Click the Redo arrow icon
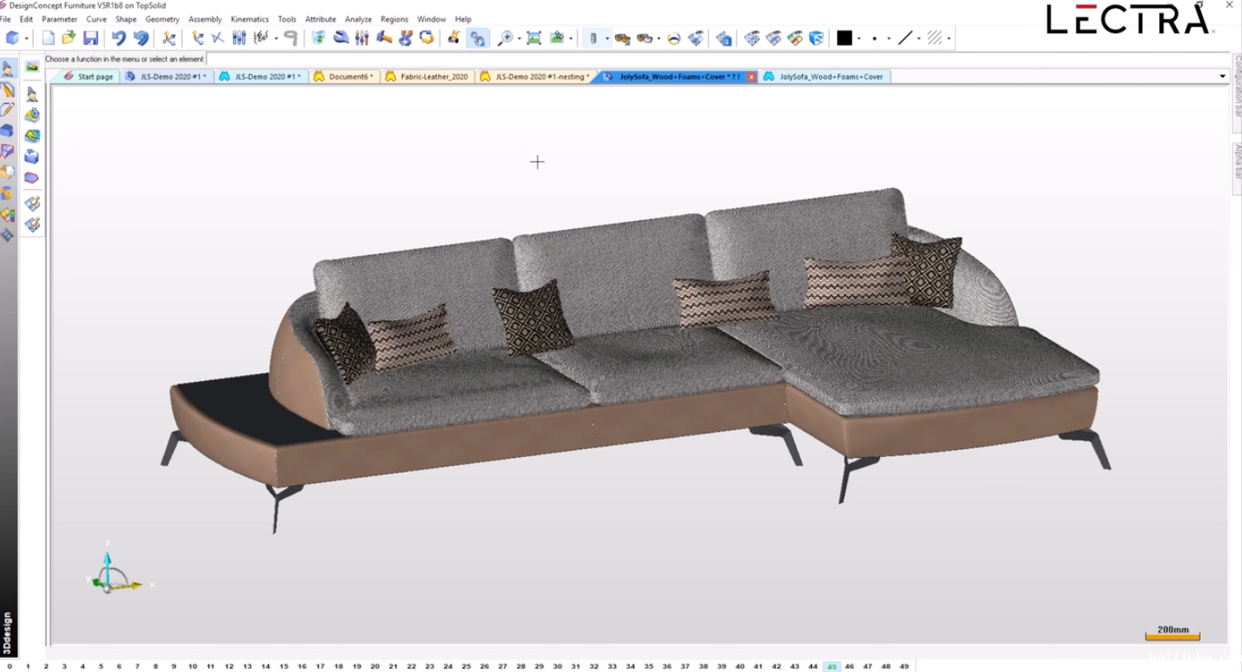Viewport: 1242px width, 672px height. [x=141, y=38]
